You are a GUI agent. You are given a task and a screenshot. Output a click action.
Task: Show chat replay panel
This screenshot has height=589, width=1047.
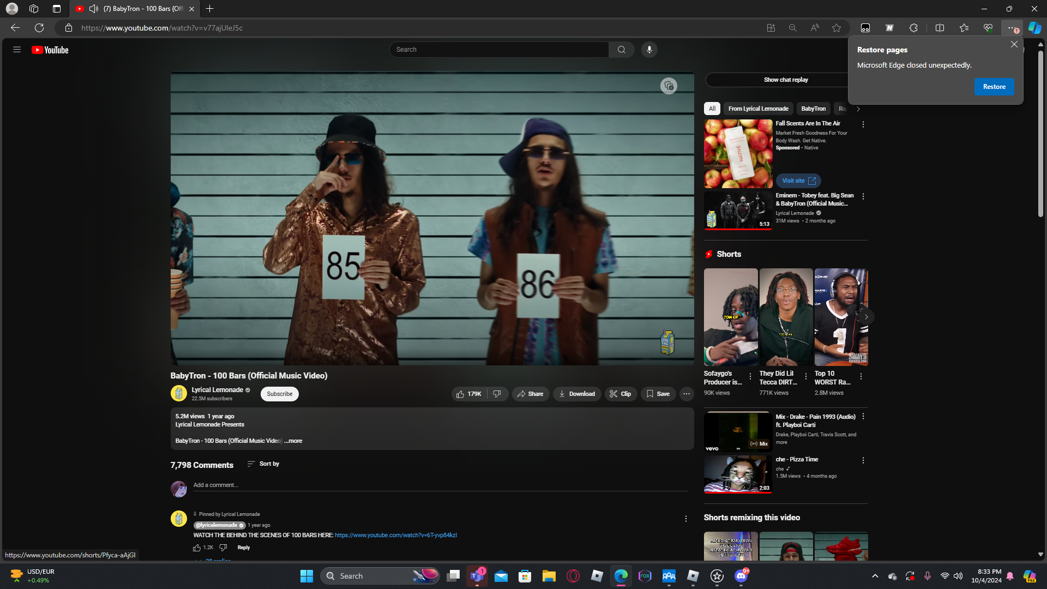point(786,80)
